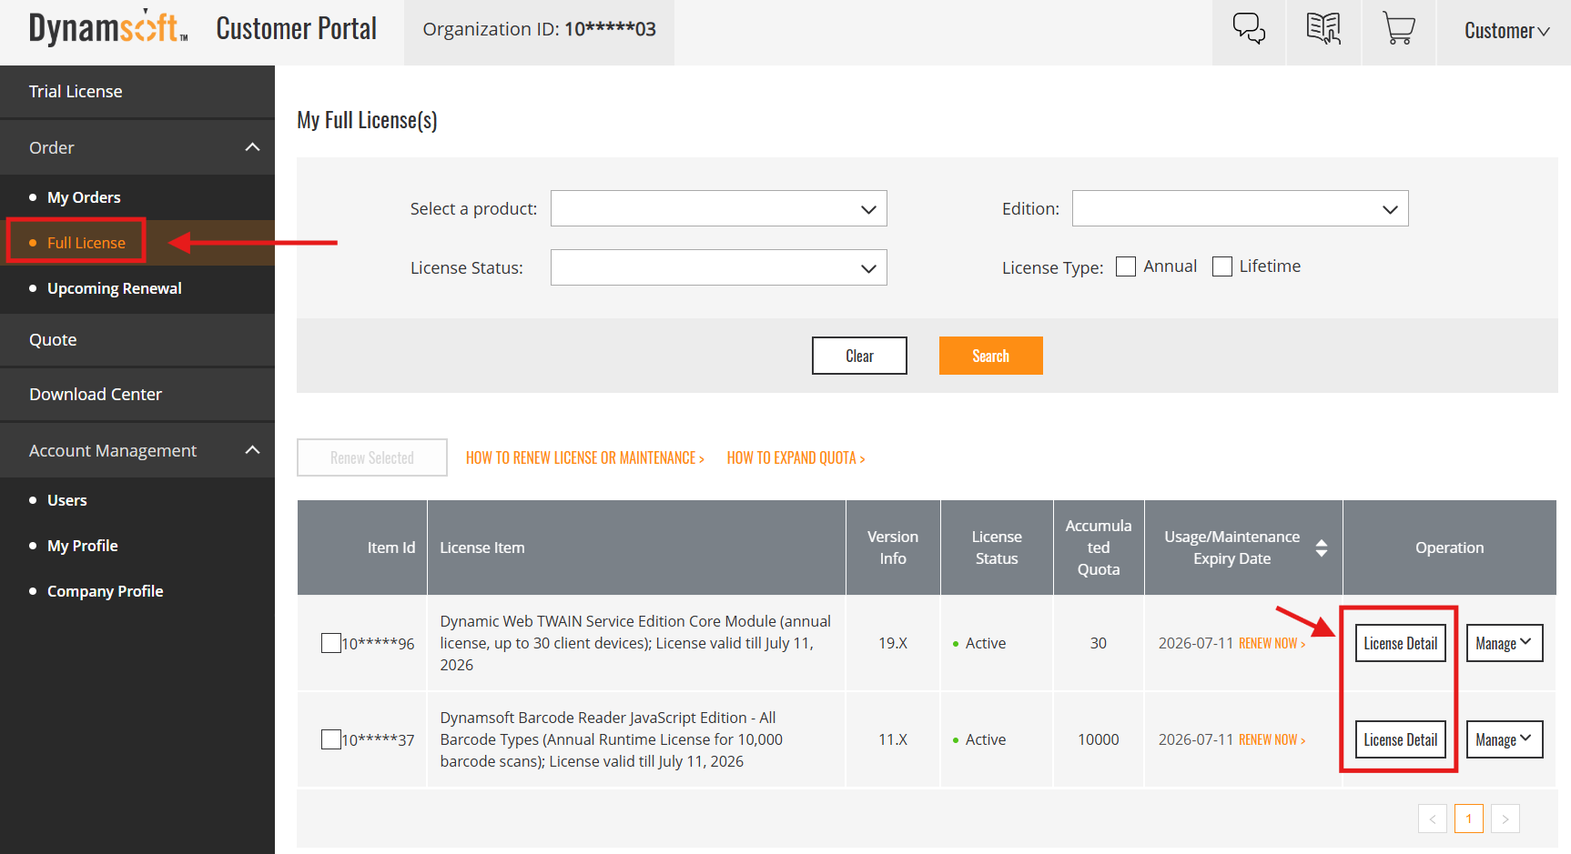This screenshot has width=1571, height=854.
Task: Enable the Annual license type checkbox
Action: point(1126,266)
